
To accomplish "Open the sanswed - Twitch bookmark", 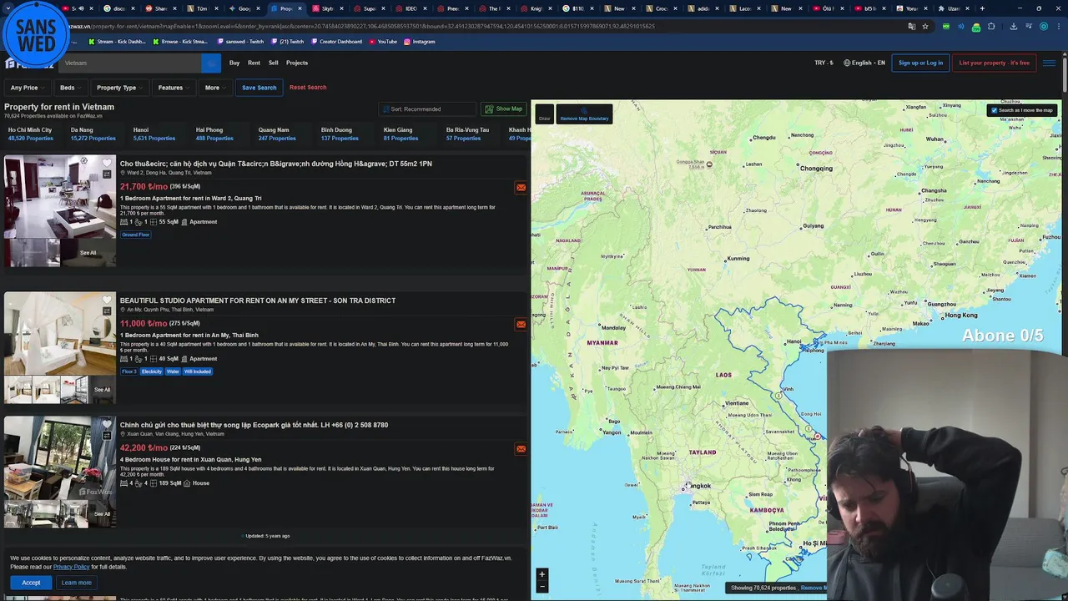I will 240,41.
